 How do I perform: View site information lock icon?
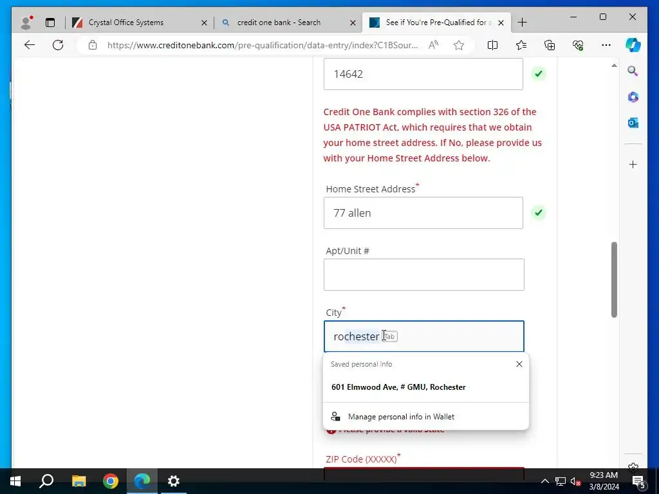click(x=93, y=45)
